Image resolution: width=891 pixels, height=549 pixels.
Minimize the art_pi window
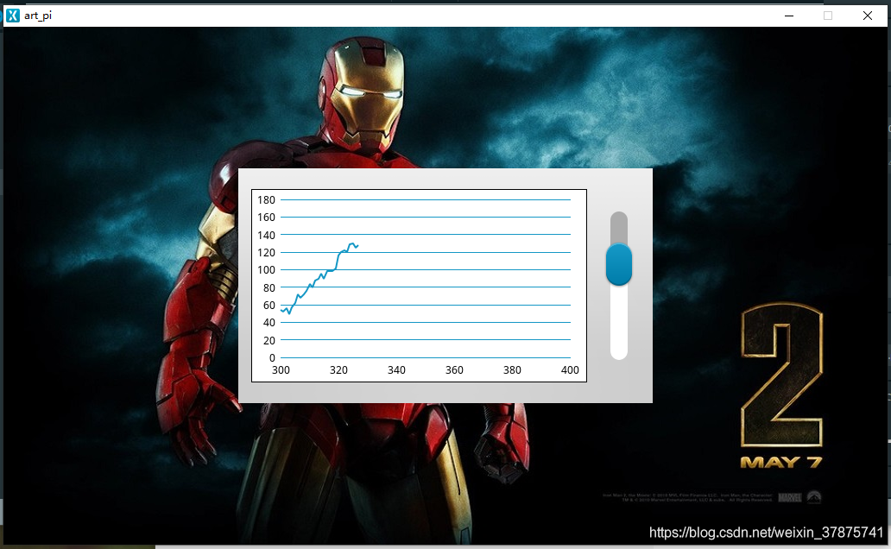[789, 16]
